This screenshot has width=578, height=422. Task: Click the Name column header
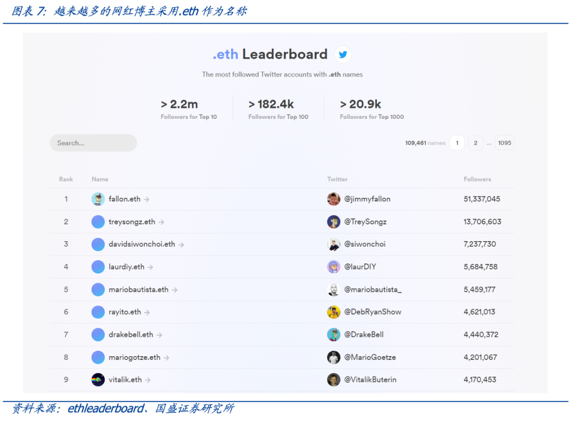(100, 179)
